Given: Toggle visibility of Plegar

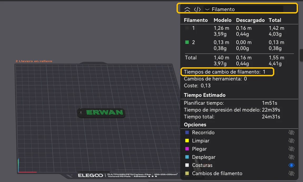Looking at the screenshot, I should click(x=291, y=149).
